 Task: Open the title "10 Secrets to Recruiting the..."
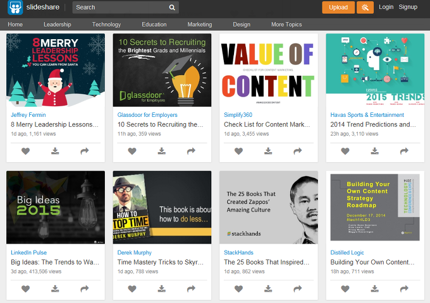coord(160,124)
